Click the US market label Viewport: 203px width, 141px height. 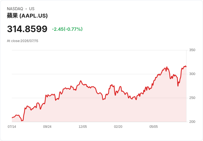pyautogui.click(x=32, y=9)
